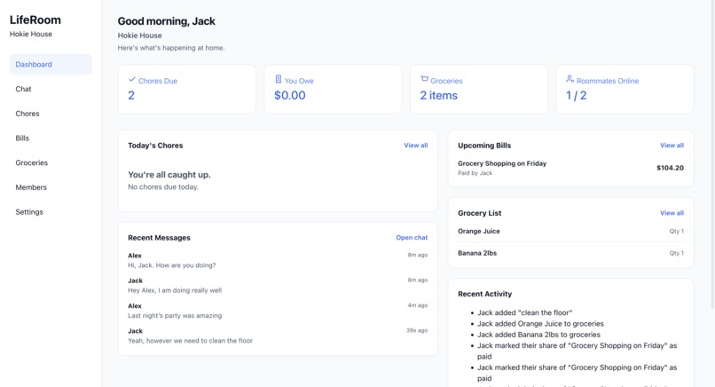Click Alex's message 'Hi, Jack. How are you doing?'
Screen dimensions: 715x387
tap(172, 265)
